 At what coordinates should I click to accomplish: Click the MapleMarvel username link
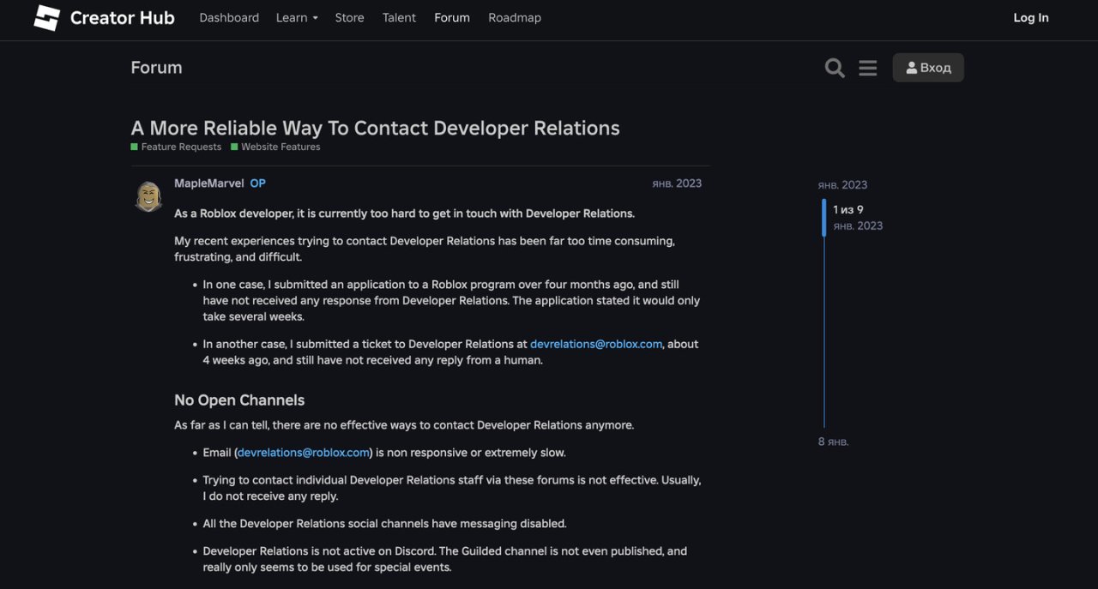tap(209, 183)
